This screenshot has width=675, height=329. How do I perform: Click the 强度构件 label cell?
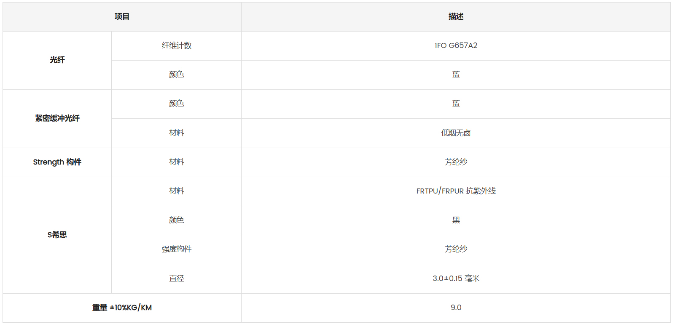177,249
